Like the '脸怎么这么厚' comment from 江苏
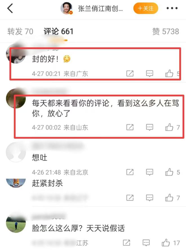The image size is (186, 251). coord(166,243)
